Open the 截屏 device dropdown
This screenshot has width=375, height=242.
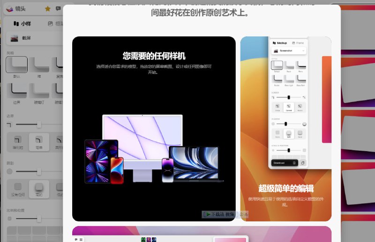coord(35,38)
